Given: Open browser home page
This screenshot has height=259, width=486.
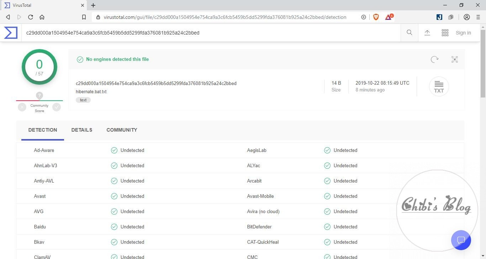Looking at the screenshot, I should 42,17.
